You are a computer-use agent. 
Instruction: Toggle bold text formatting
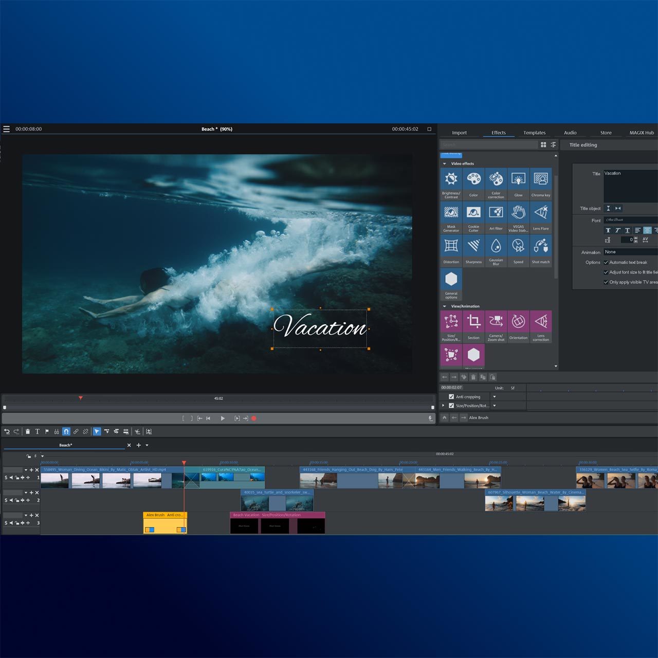click(608, 230)
